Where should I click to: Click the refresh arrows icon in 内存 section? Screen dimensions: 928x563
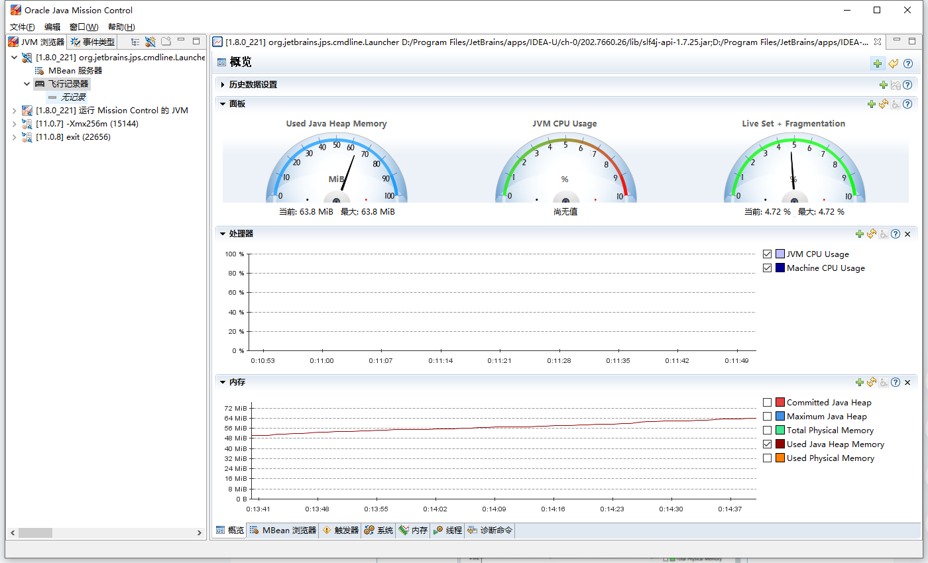[x=872, y=382]
